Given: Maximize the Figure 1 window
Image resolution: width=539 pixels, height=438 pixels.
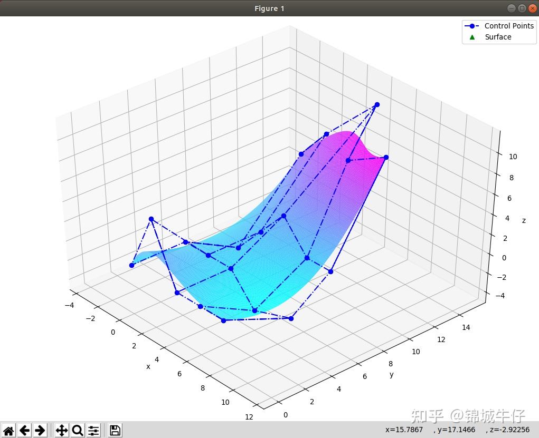Looking at the screenshot, I should point(522,8).
